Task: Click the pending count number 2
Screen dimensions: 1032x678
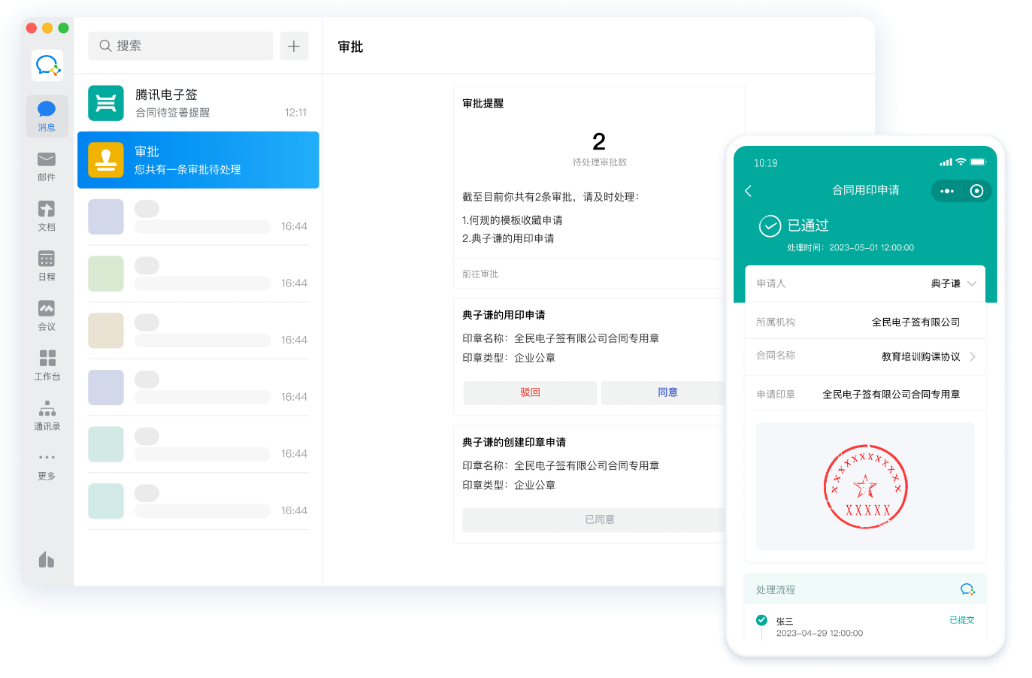Action: [x=599, y=141]
